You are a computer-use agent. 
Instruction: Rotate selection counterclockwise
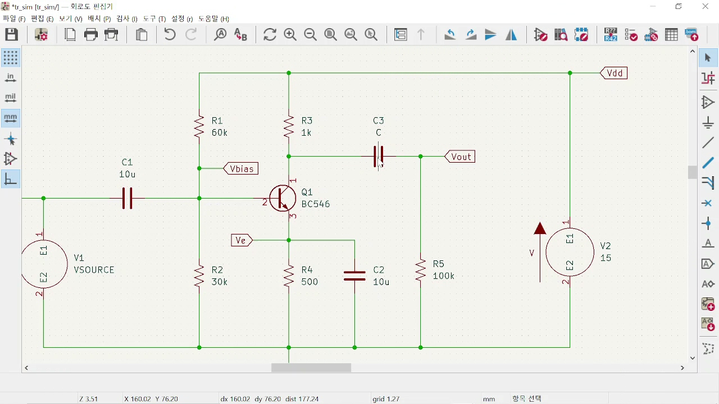click(450, 35)
